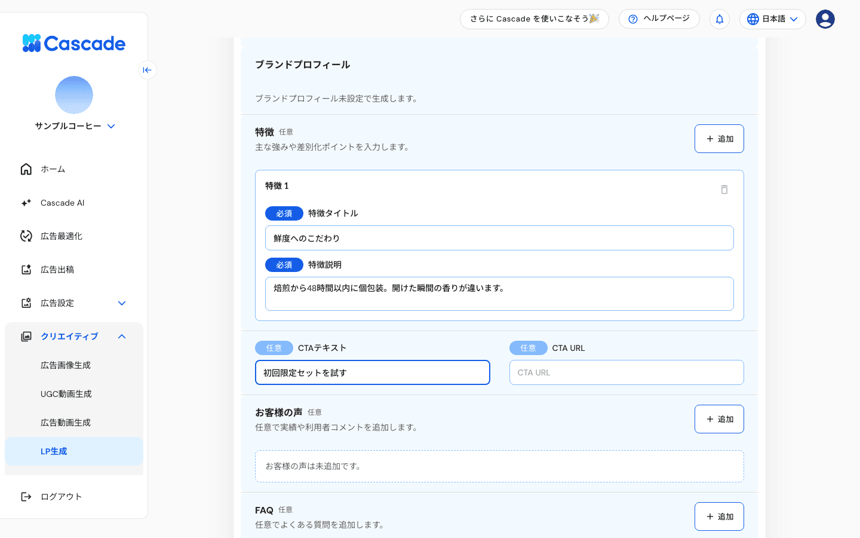Click the 特徴タイトル input field
The height and width of the screenshot is (538, 860).
(499, 238)
